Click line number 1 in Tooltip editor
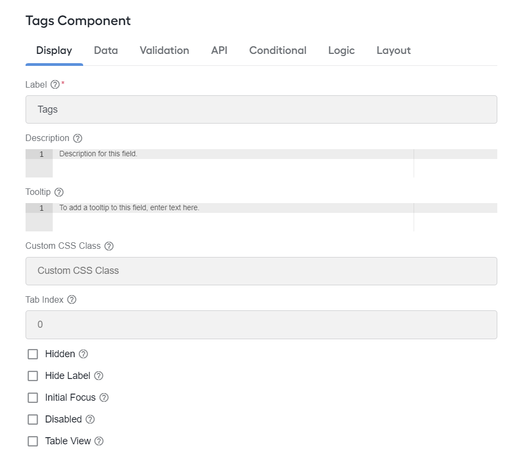The width and height of the screenshot is (506, 453). 41,208
